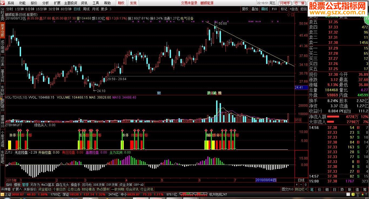Open the 主题投资 menu
This screenshot has height=199, width=369.
[x=71, y=3]
